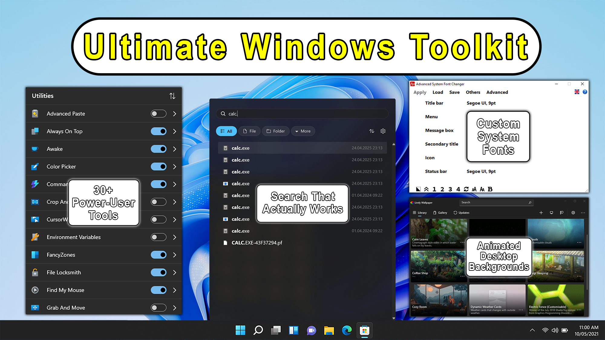605x340 pixels.
Task: Open the Updates tab in Lively Wallpaper
Action: coord(461,213)
